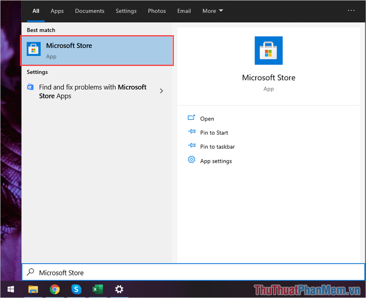Viewport: 366px width, 298px height.
Task: Open the three-dot options menu
Action: point(351,10)
